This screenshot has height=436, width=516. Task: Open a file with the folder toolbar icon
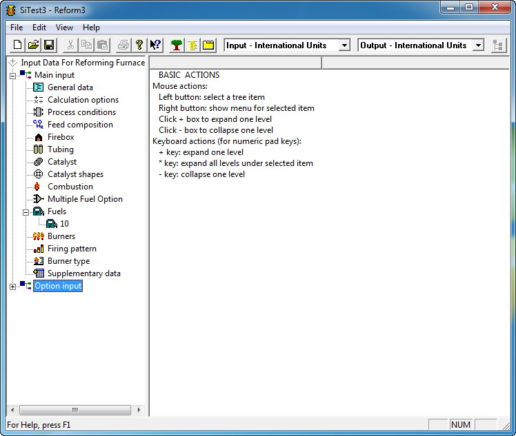pos(33,45)
